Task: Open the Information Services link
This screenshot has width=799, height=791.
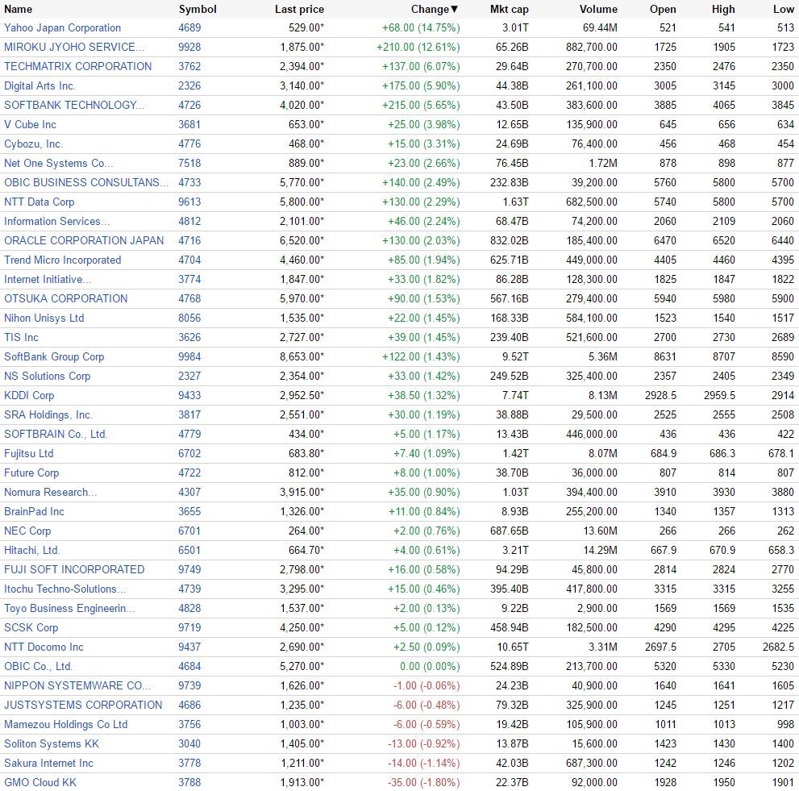Action: [56, 222]
